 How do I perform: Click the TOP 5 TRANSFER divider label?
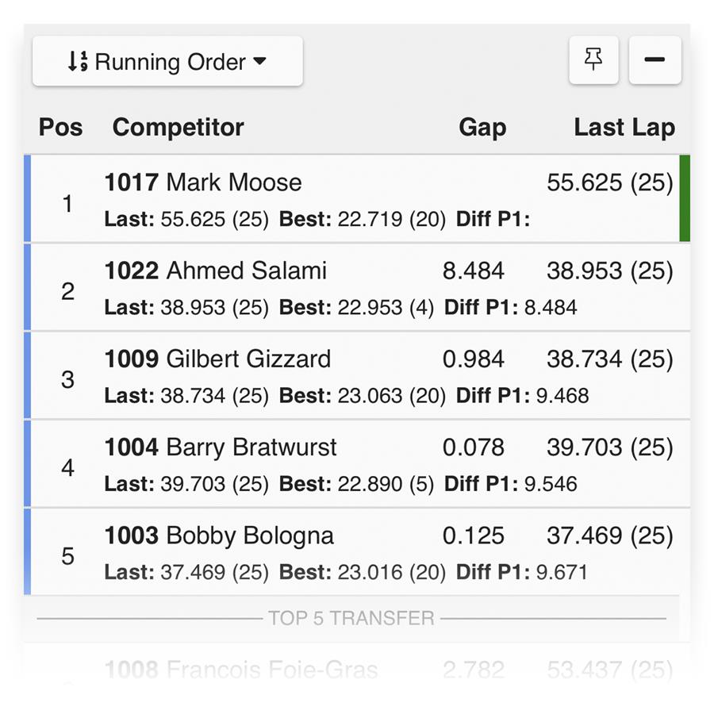coord(351,618)
